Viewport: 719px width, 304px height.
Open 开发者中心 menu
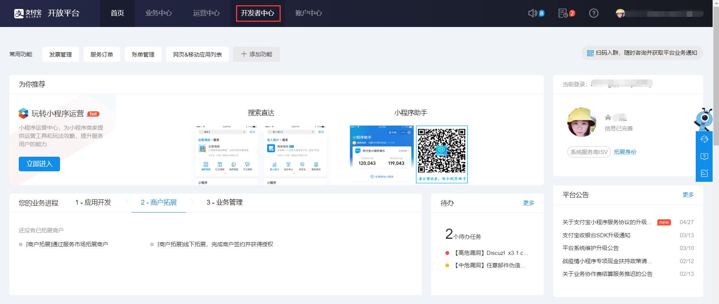[x=258, y=13]
